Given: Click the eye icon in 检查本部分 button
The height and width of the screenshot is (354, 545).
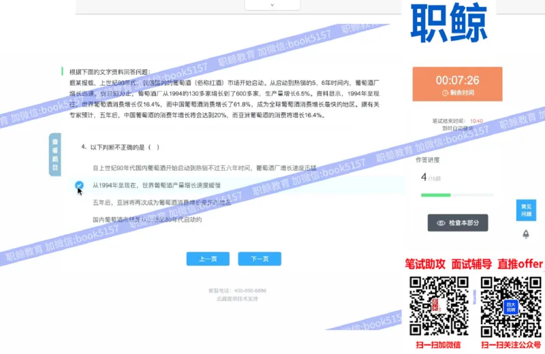Looking at the screenshot, I should pos(441,223).
